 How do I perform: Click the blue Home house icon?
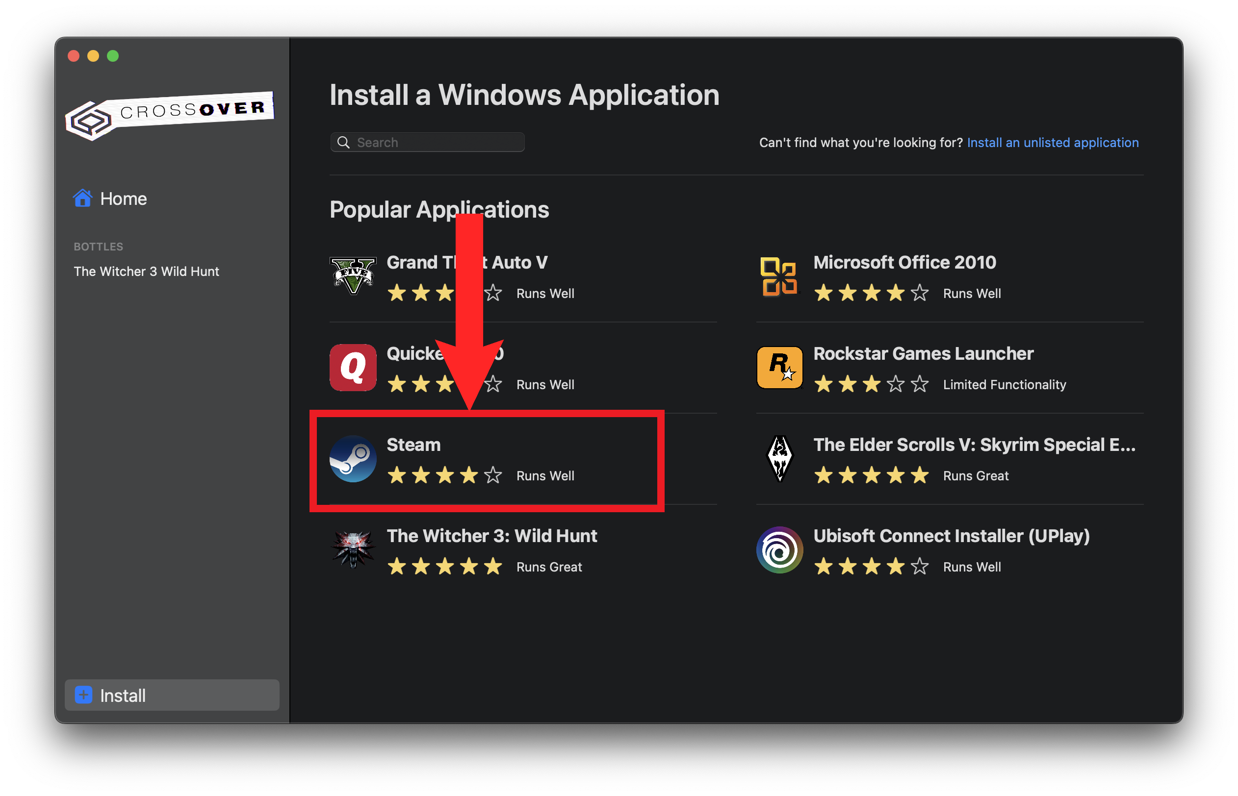(x=82, y=199)
